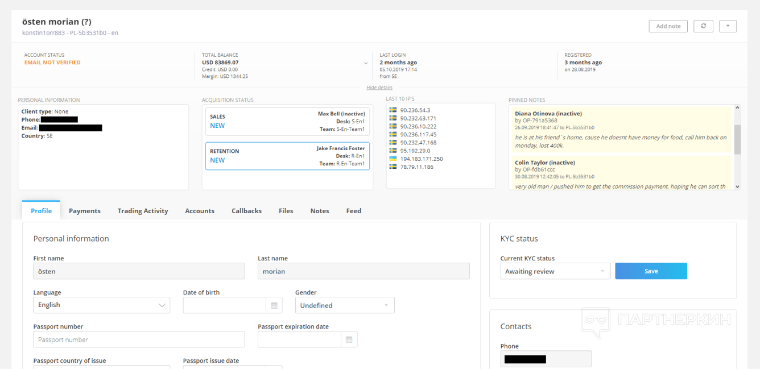The height and width of the screenshot is (369, 760).
Task: Click the Diana Otinova (inactive) note author
Action: (x=548, y=114)
